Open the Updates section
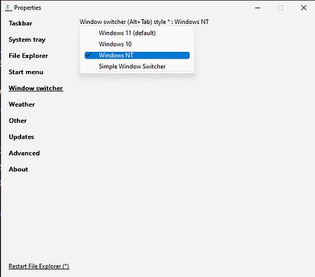 [21, 137]
